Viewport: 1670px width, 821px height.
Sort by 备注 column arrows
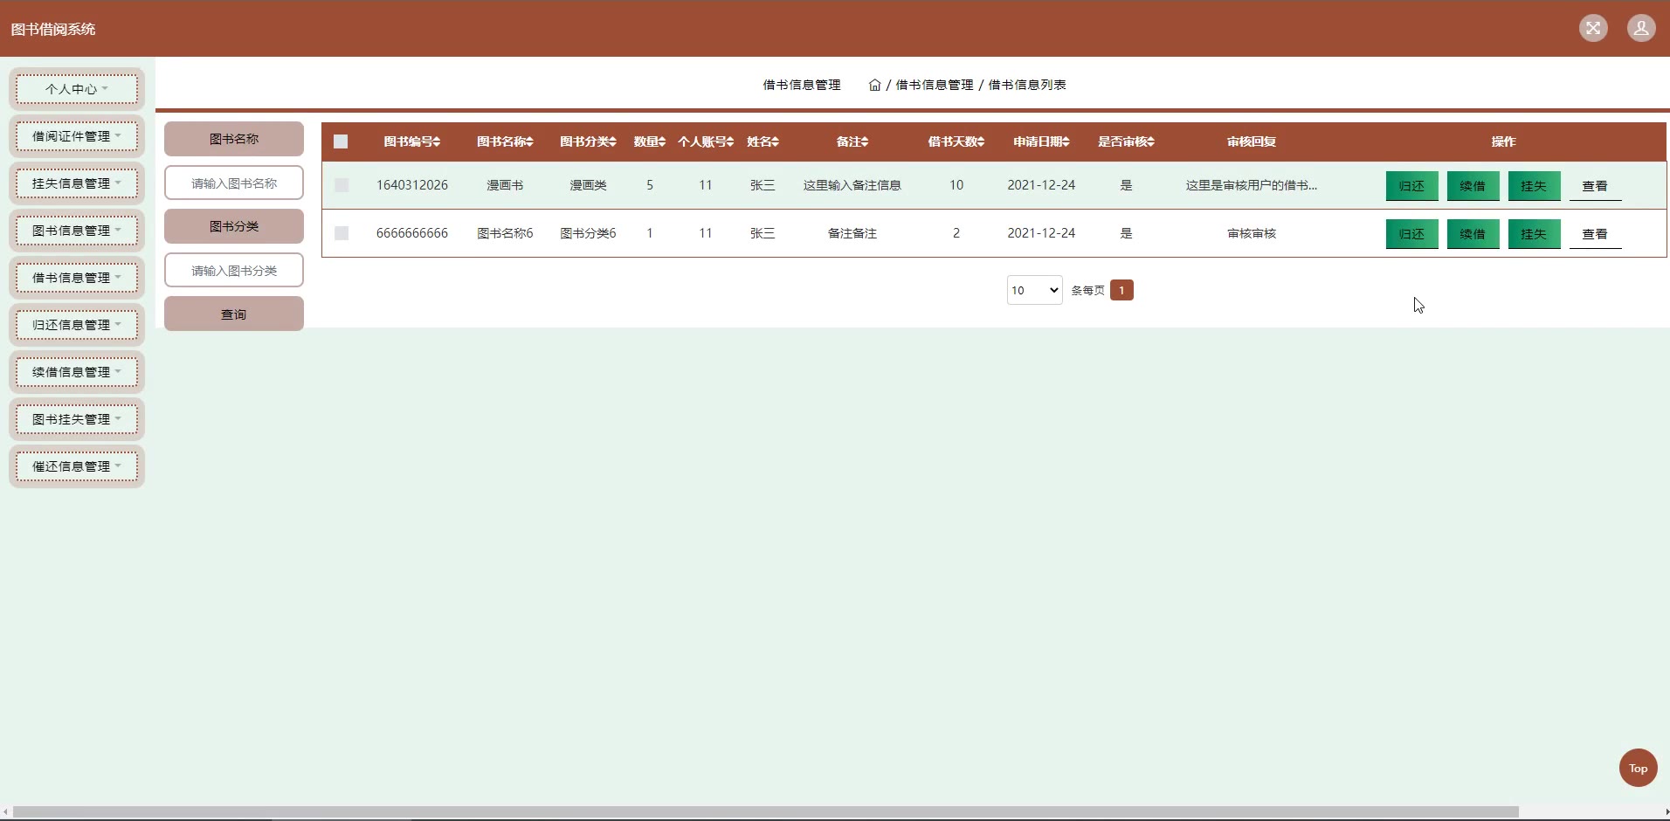[865, 141]
